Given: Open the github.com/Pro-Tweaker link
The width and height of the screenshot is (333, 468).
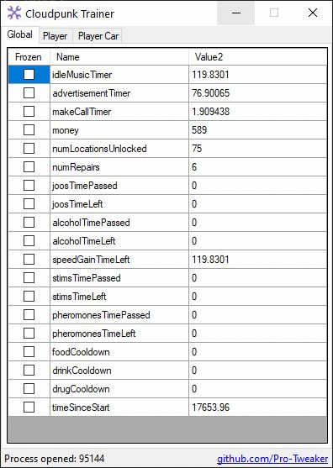Looking at the screenshot, I should point(272,459).
